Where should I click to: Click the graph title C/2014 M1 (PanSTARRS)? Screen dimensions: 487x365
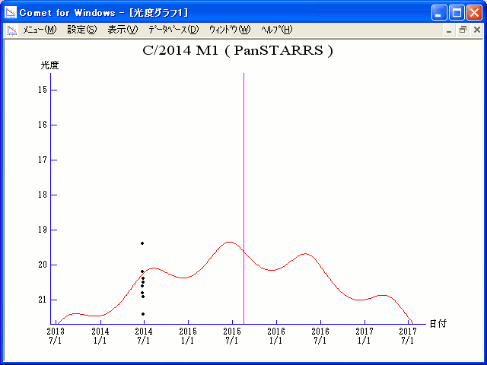[237, 51]
